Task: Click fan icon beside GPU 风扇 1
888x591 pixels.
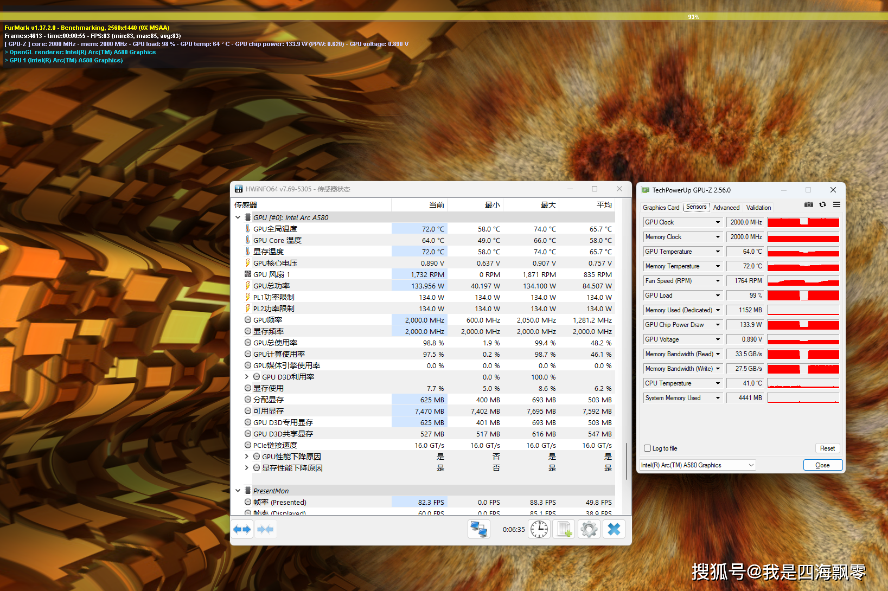Action: [x=248, y=274]
